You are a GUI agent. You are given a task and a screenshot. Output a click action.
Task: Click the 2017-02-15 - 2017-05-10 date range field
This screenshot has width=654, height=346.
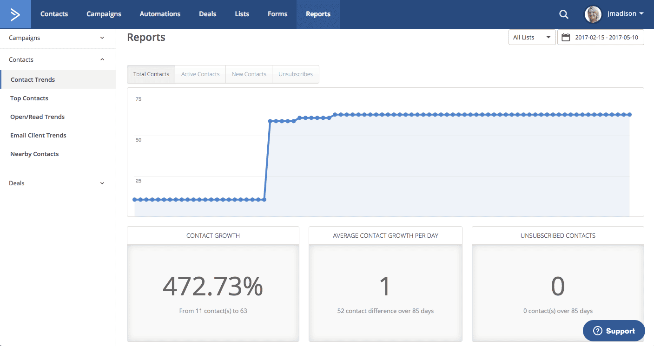tap(607, 37)
